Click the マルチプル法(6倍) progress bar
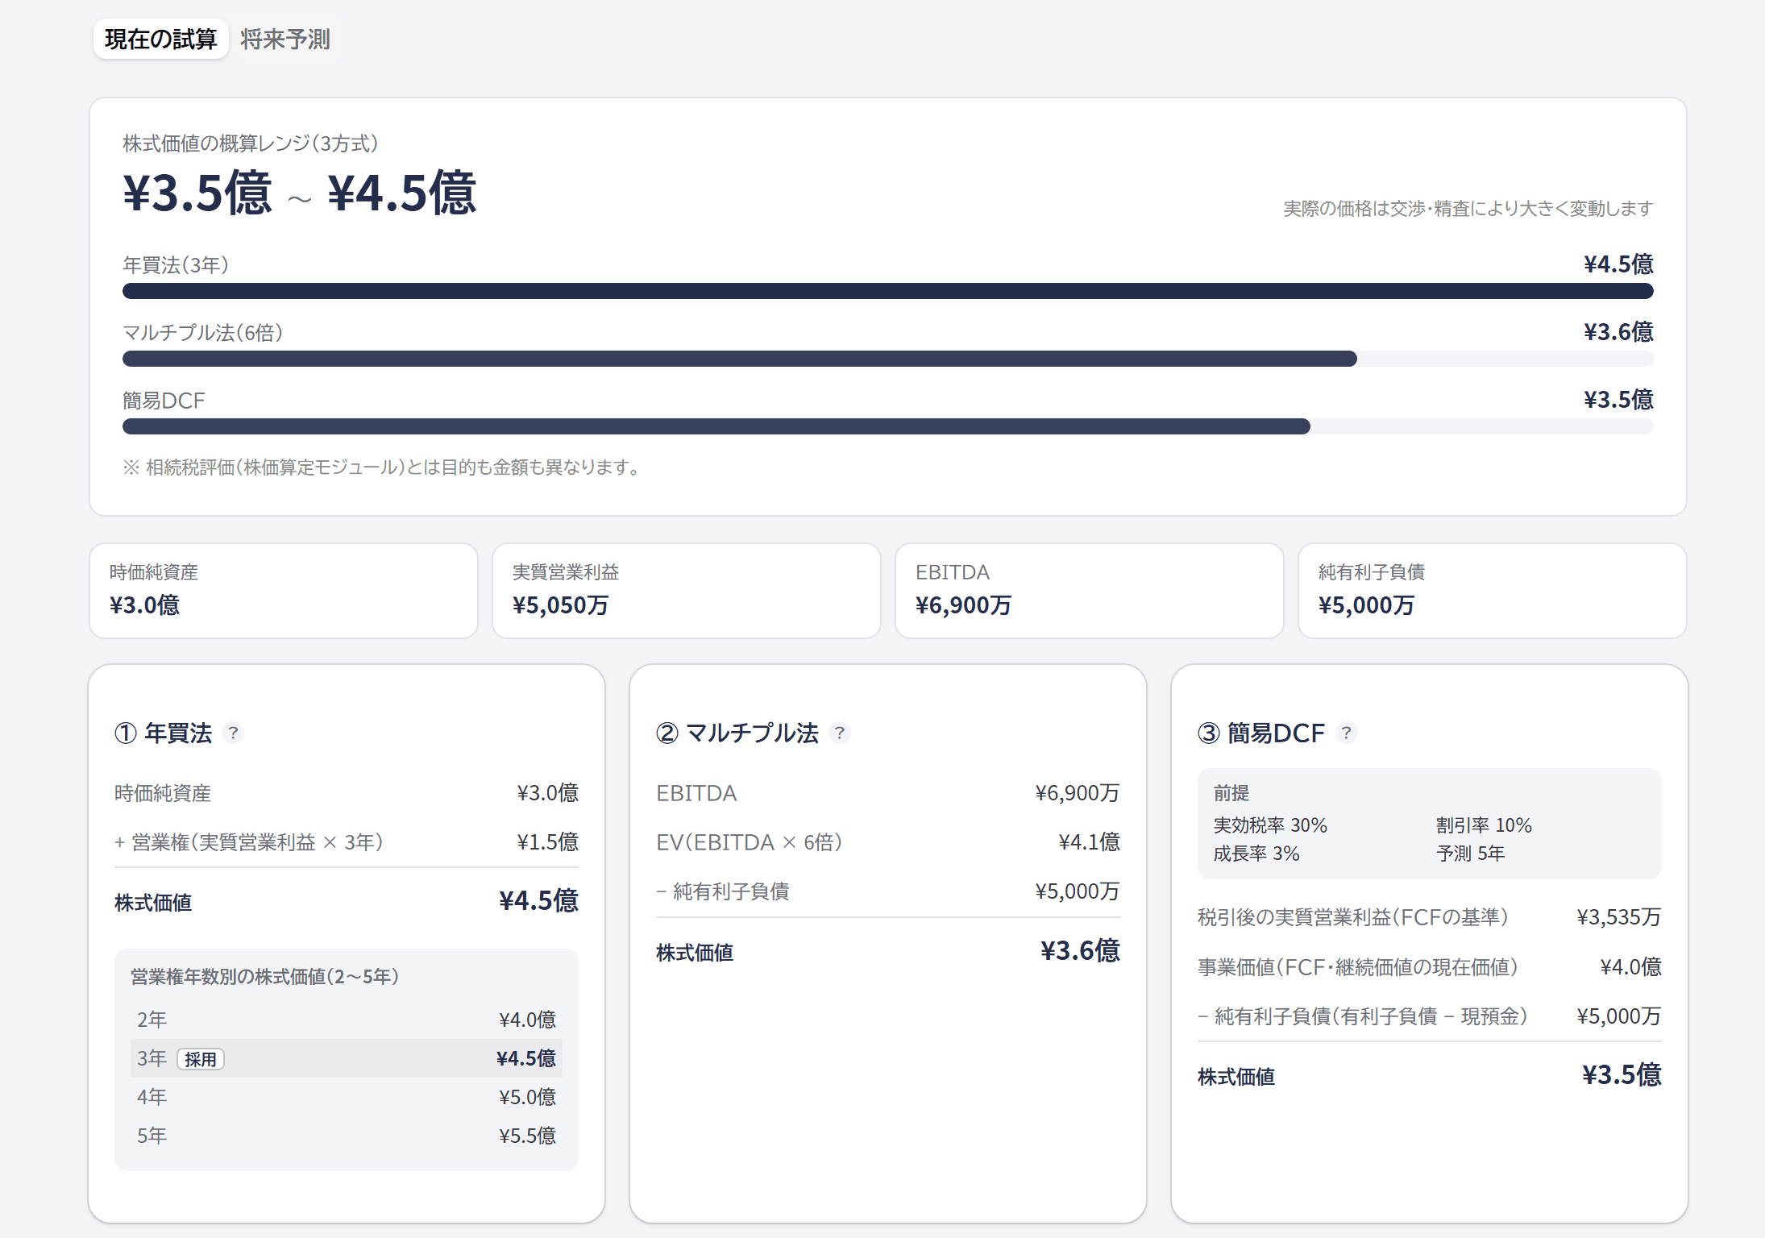 [887, 359]
